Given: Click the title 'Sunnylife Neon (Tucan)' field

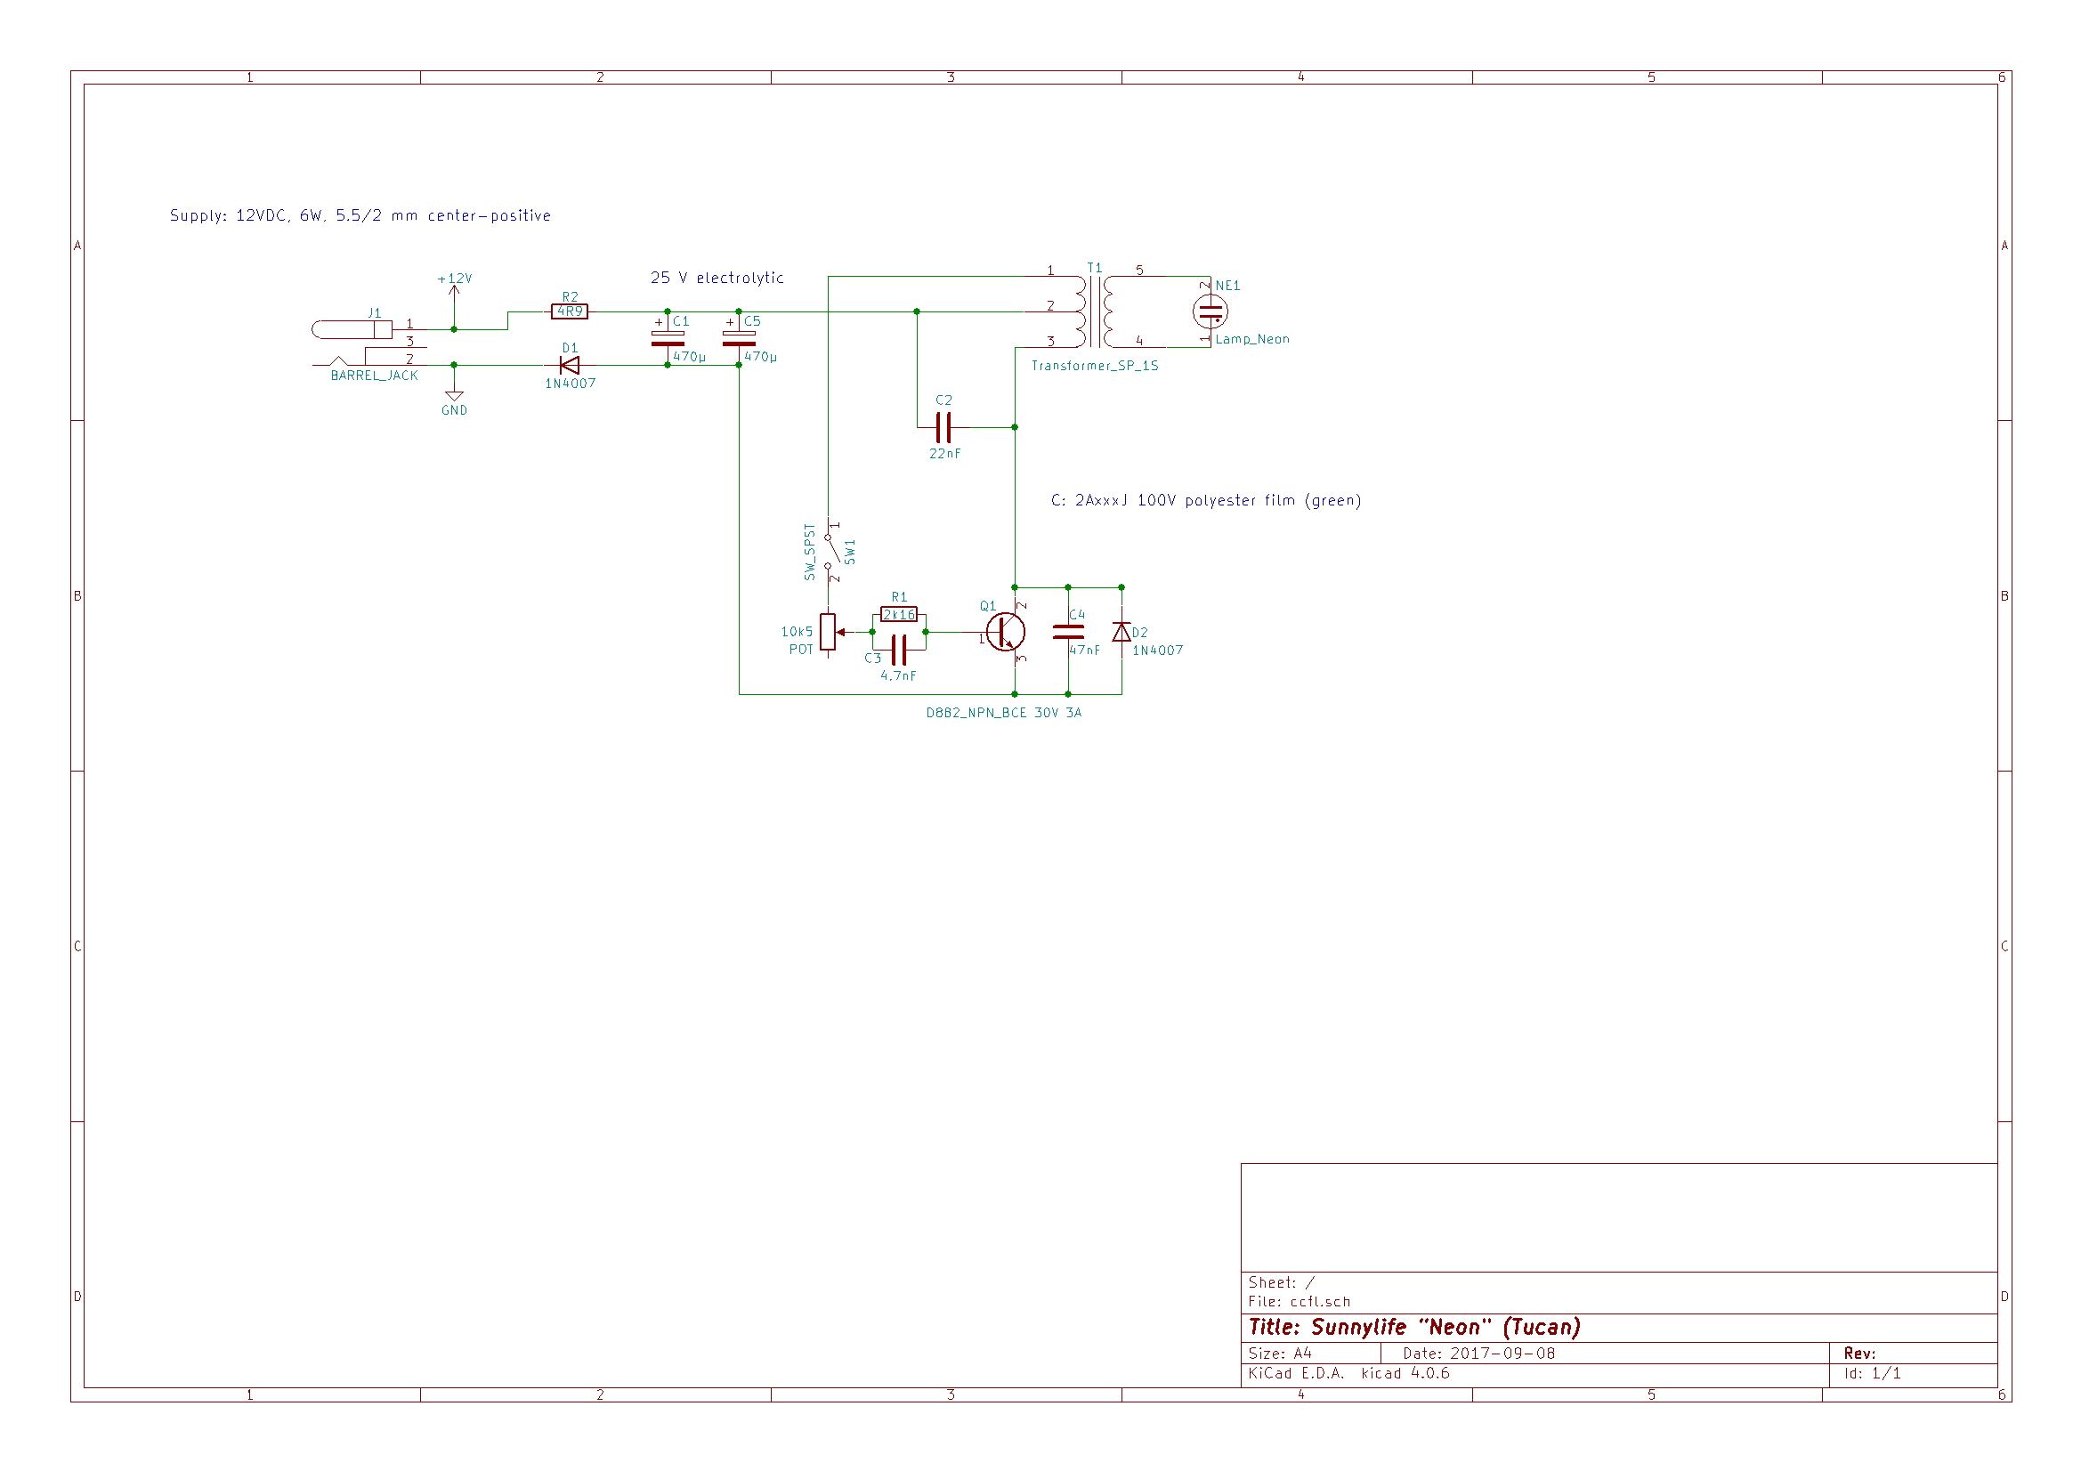Looking at the screenshot, I should pos(1414,1327).
